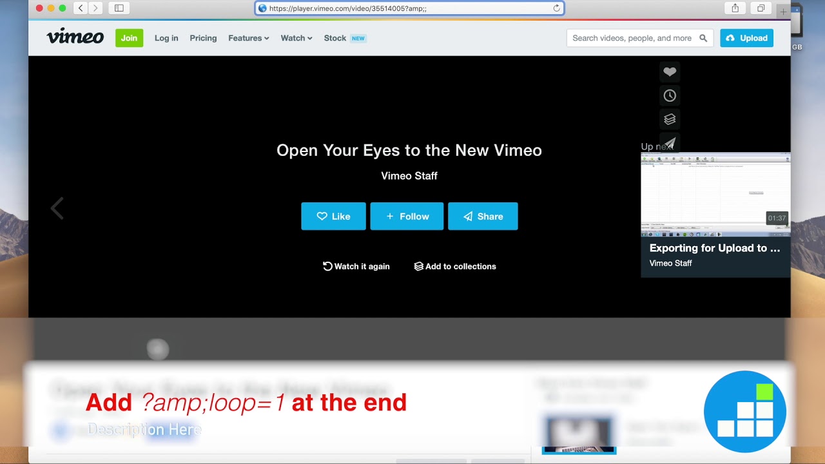
Task: Click the search magnifier icon
Action: click(703, 38)
